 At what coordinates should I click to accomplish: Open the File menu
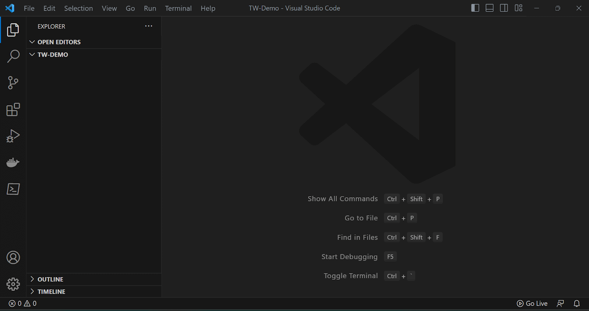[29, 8]
